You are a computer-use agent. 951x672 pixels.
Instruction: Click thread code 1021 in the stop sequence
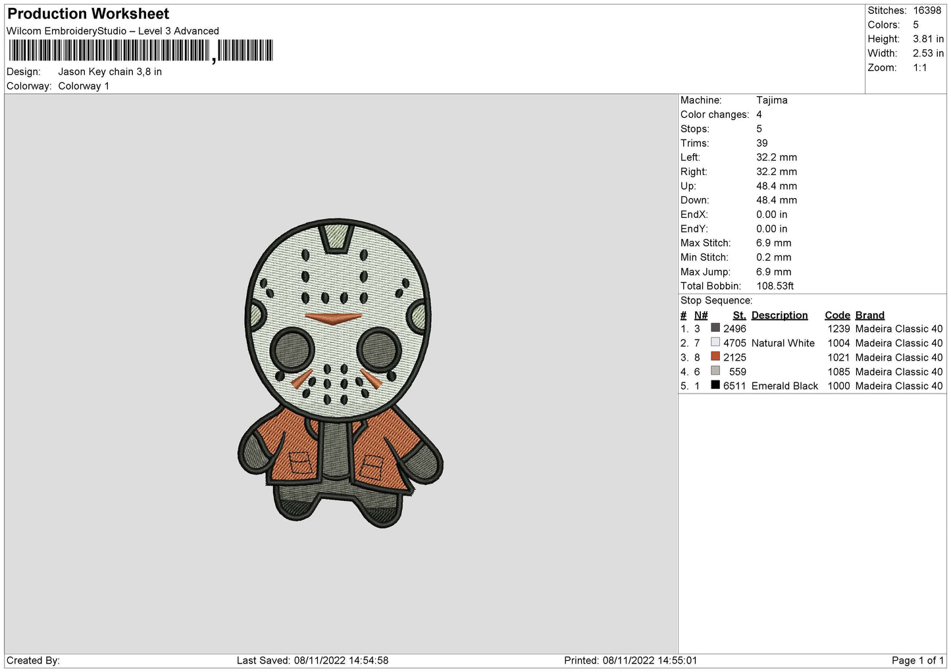[x=838, y=357]
